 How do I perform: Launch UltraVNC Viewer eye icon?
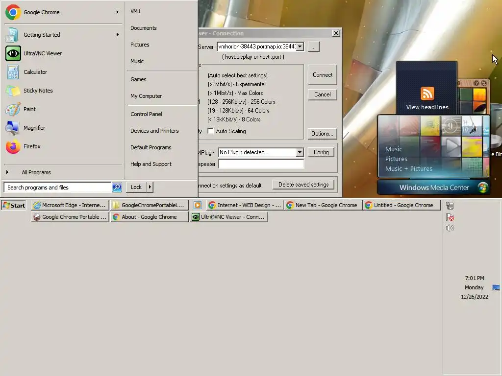click(x=13, y=53)
